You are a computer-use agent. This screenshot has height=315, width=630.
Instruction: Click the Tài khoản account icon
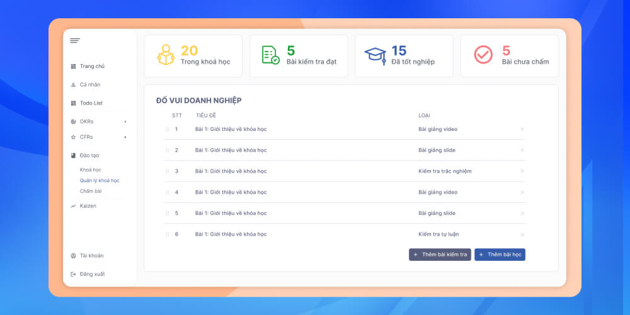(x=73, y=256)
